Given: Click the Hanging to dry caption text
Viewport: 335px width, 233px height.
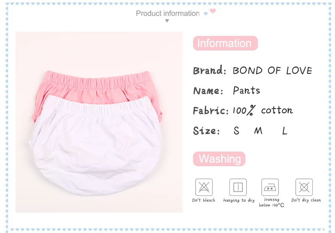Looking at the screenshot, I should tap(239, 200).
